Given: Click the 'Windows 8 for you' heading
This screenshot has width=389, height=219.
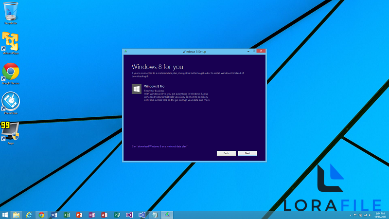Looking at the screenshot, I should click(157, 67).
